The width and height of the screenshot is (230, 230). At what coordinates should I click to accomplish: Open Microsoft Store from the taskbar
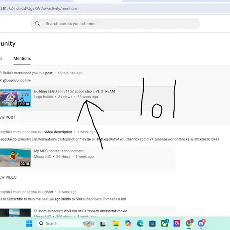click(x=152, y=223)
